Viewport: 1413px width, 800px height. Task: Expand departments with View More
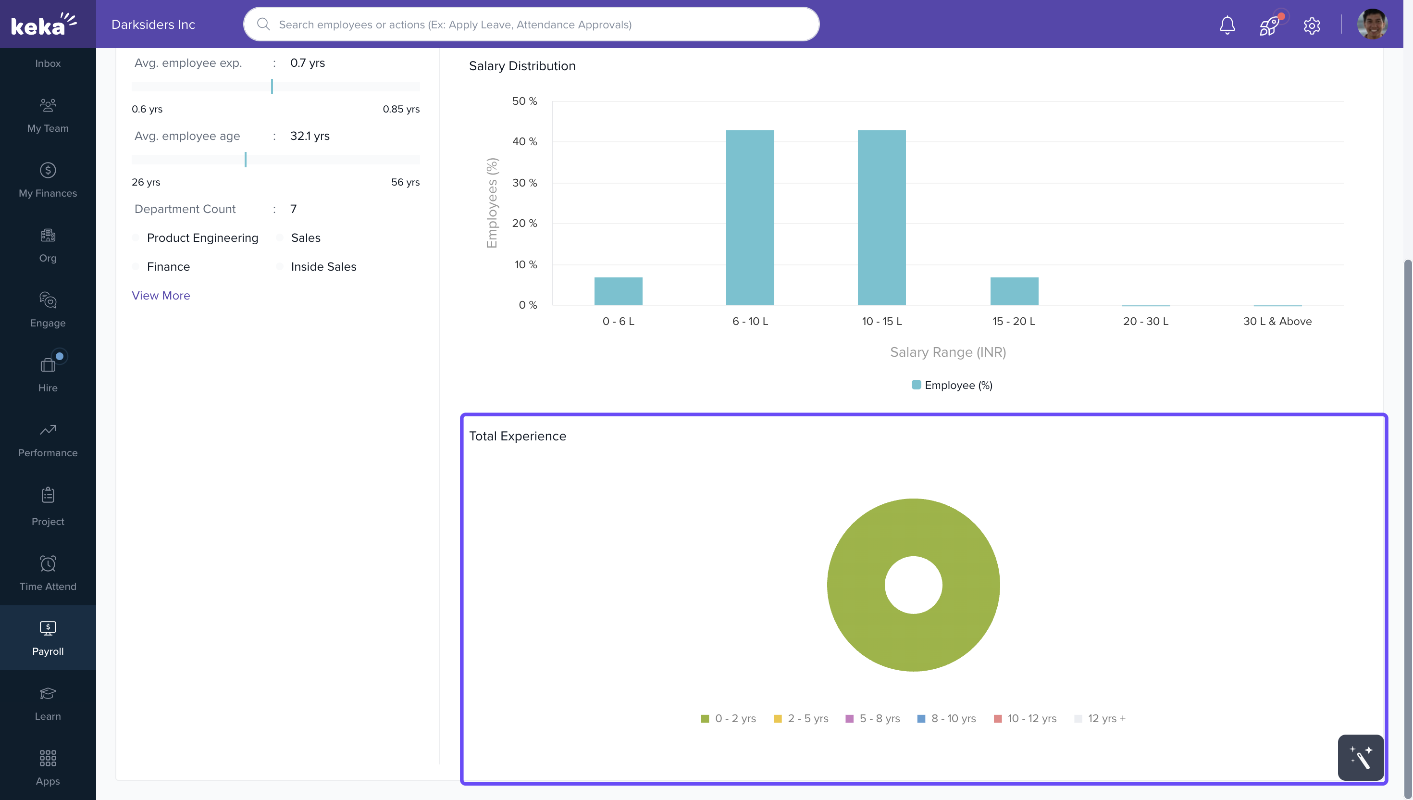161,296
